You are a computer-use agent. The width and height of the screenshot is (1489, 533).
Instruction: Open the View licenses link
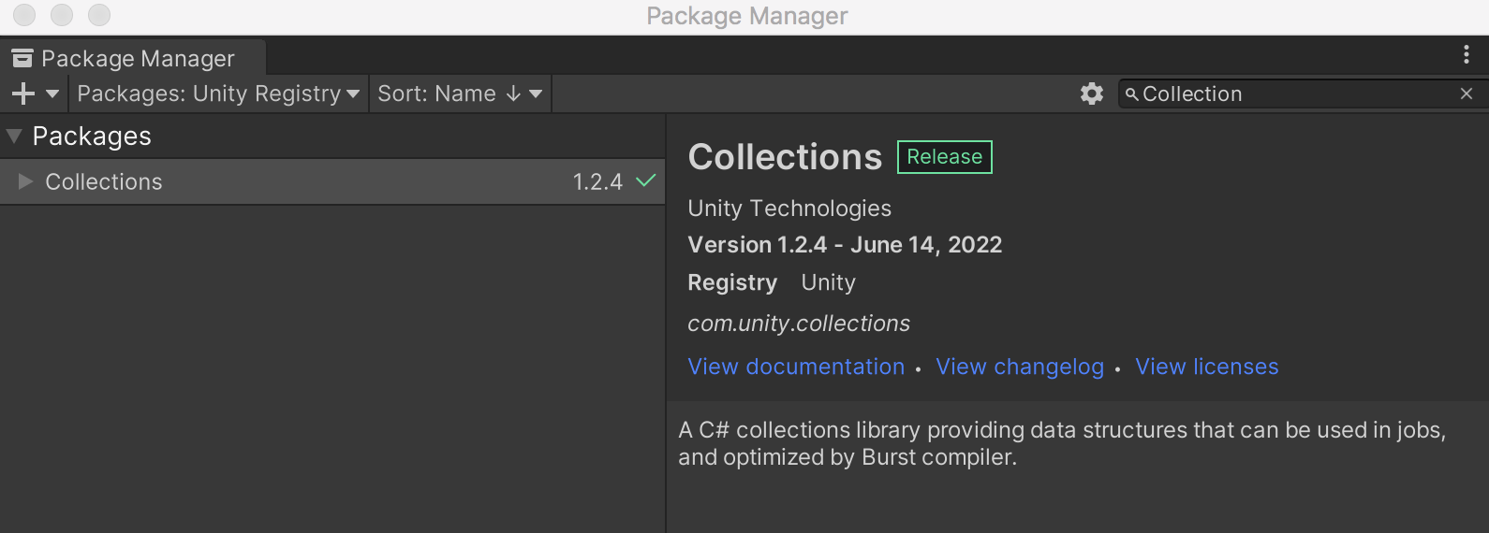pyautogui.click(x=1206, y=367)
